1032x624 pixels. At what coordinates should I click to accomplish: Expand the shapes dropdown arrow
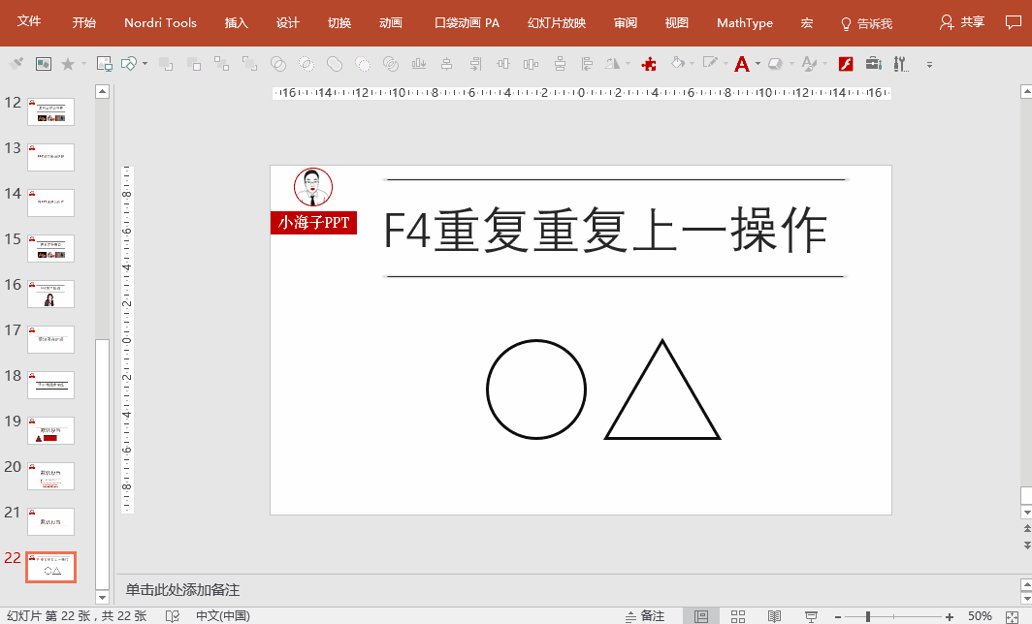[145, 64]
